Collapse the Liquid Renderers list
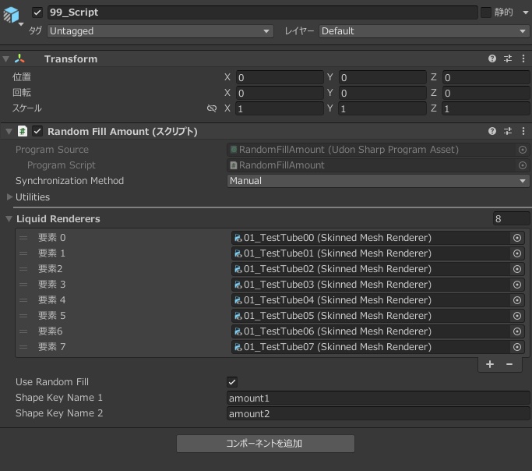This screenshot has width=532, height=471. coord(9,219)
